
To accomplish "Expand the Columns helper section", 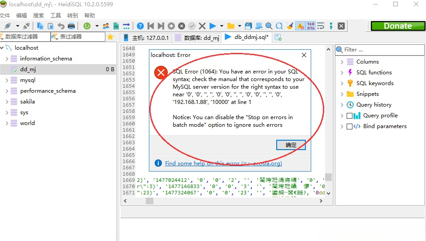I will [342, 62].
